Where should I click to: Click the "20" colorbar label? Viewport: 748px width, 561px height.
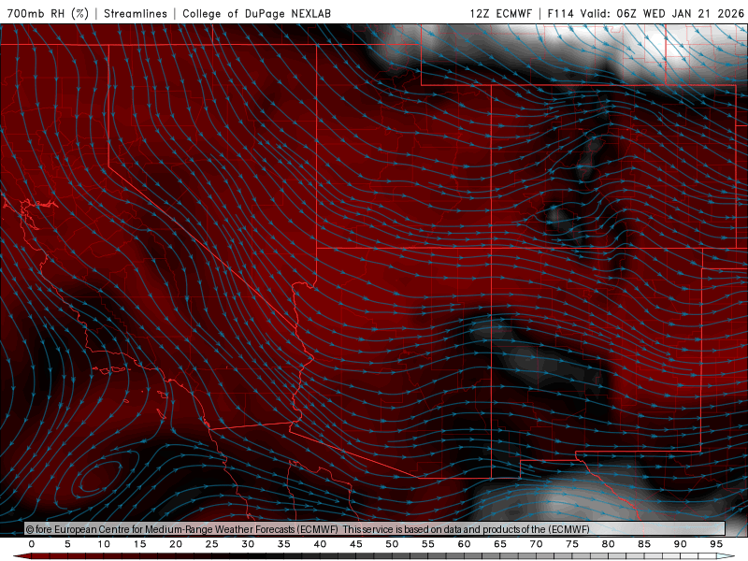(x=176, y=544)
